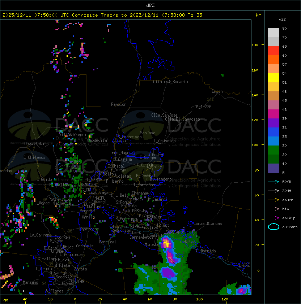Viewport: 301px width, 304px height.
Task: Click the 'eburn' legend label
Action: pyautogui.click(x=288, y=200)
